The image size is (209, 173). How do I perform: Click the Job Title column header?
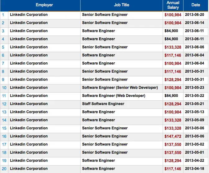[121, 5]
